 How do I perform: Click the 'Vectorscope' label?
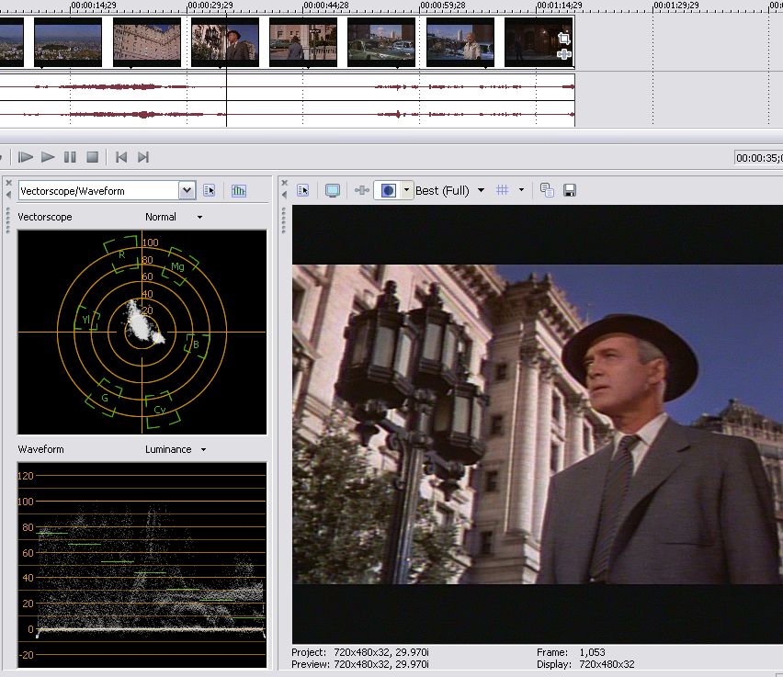point(45,217)
